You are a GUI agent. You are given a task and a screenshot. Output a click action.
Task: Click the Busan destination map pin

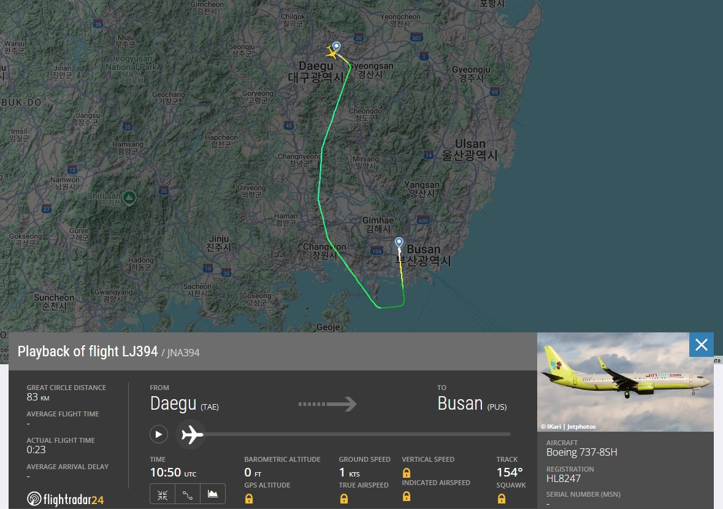point(399,242)
